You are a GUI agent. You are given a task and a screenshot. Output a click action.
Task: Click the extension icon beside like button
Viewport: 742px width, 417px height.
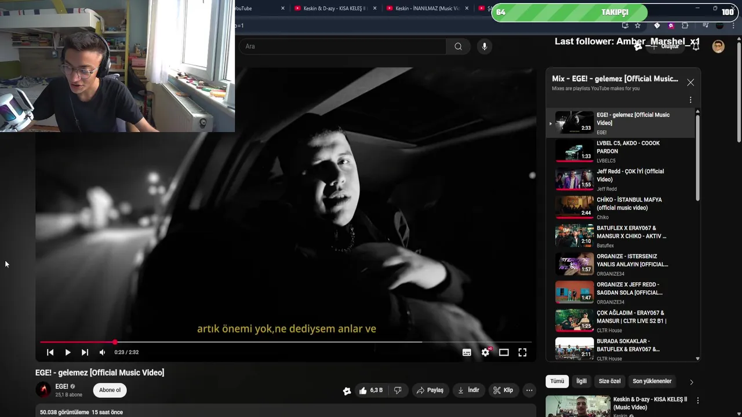[x=347, y=391]
